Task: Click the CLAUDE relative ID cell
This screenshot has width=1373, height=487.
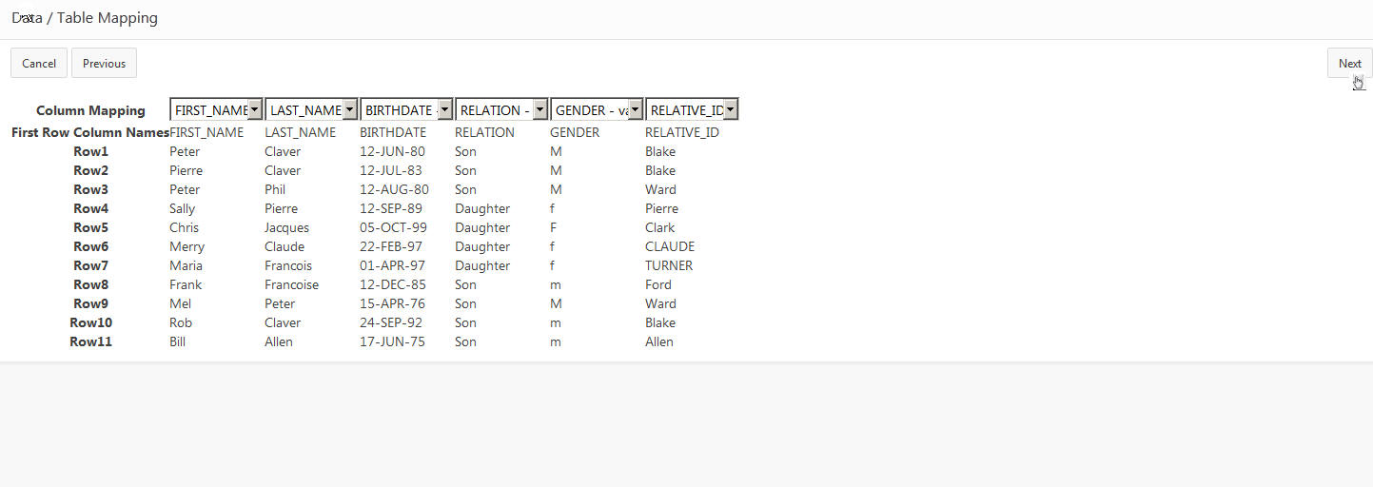Action: (670, 246)
